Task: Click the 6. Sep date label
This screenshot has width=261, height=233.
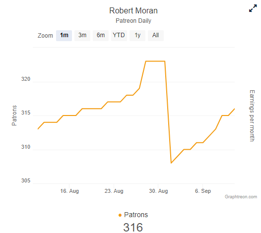Action: (203, 191)
